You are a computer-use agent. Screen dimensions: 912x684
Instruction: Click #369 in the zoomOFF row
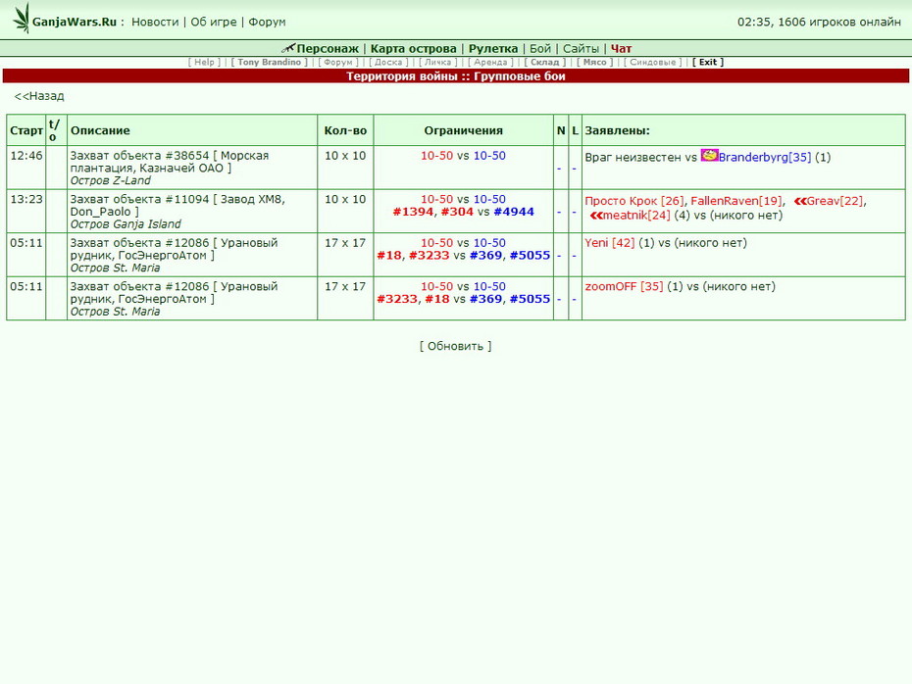485,299
